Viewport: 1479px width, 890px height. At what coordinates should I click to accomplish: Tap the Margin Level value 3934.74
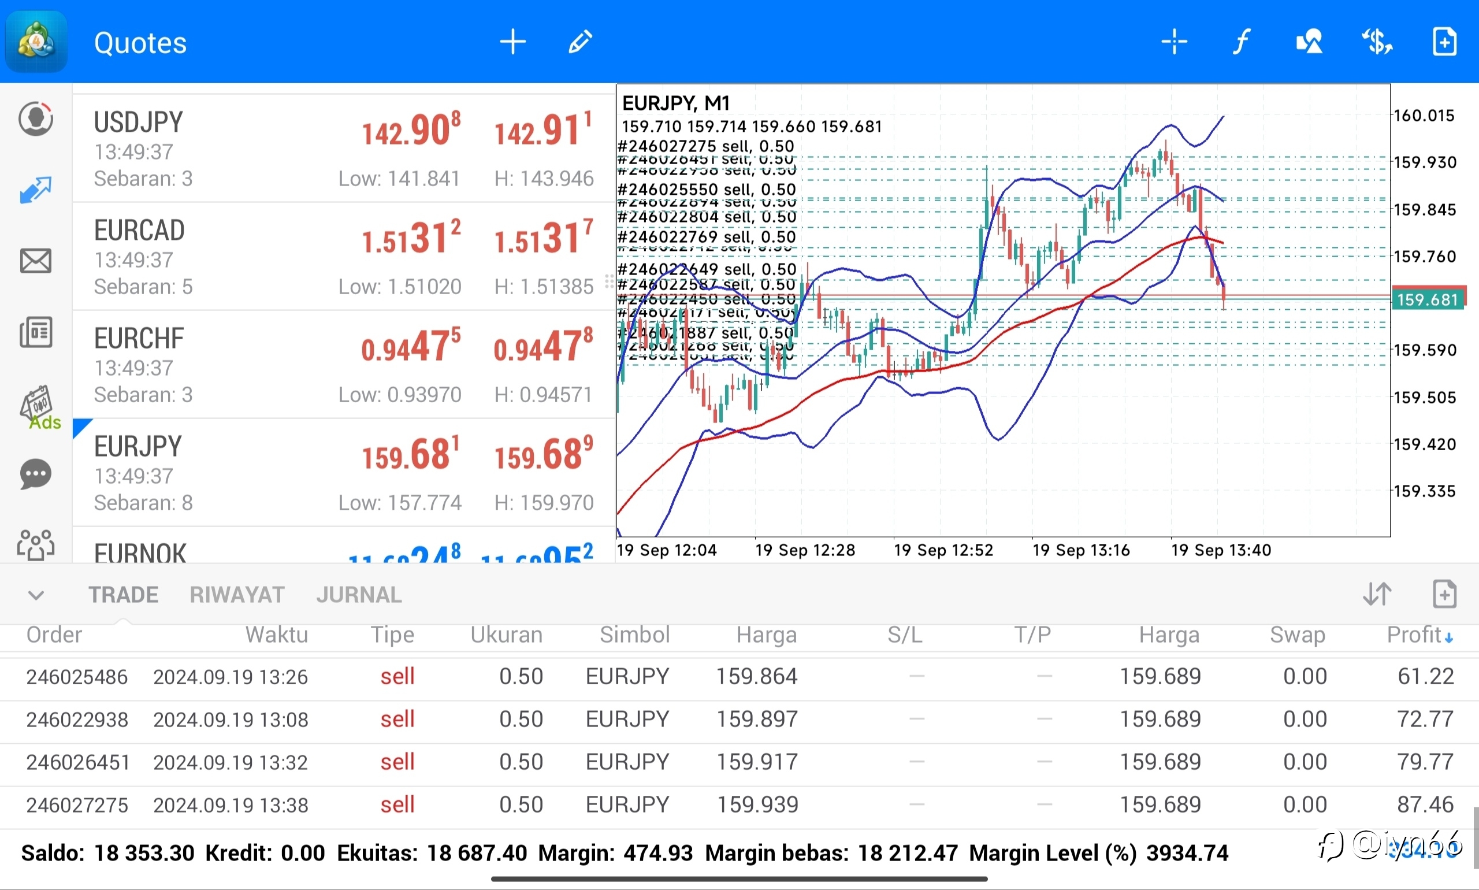(x=1187, y=853)
